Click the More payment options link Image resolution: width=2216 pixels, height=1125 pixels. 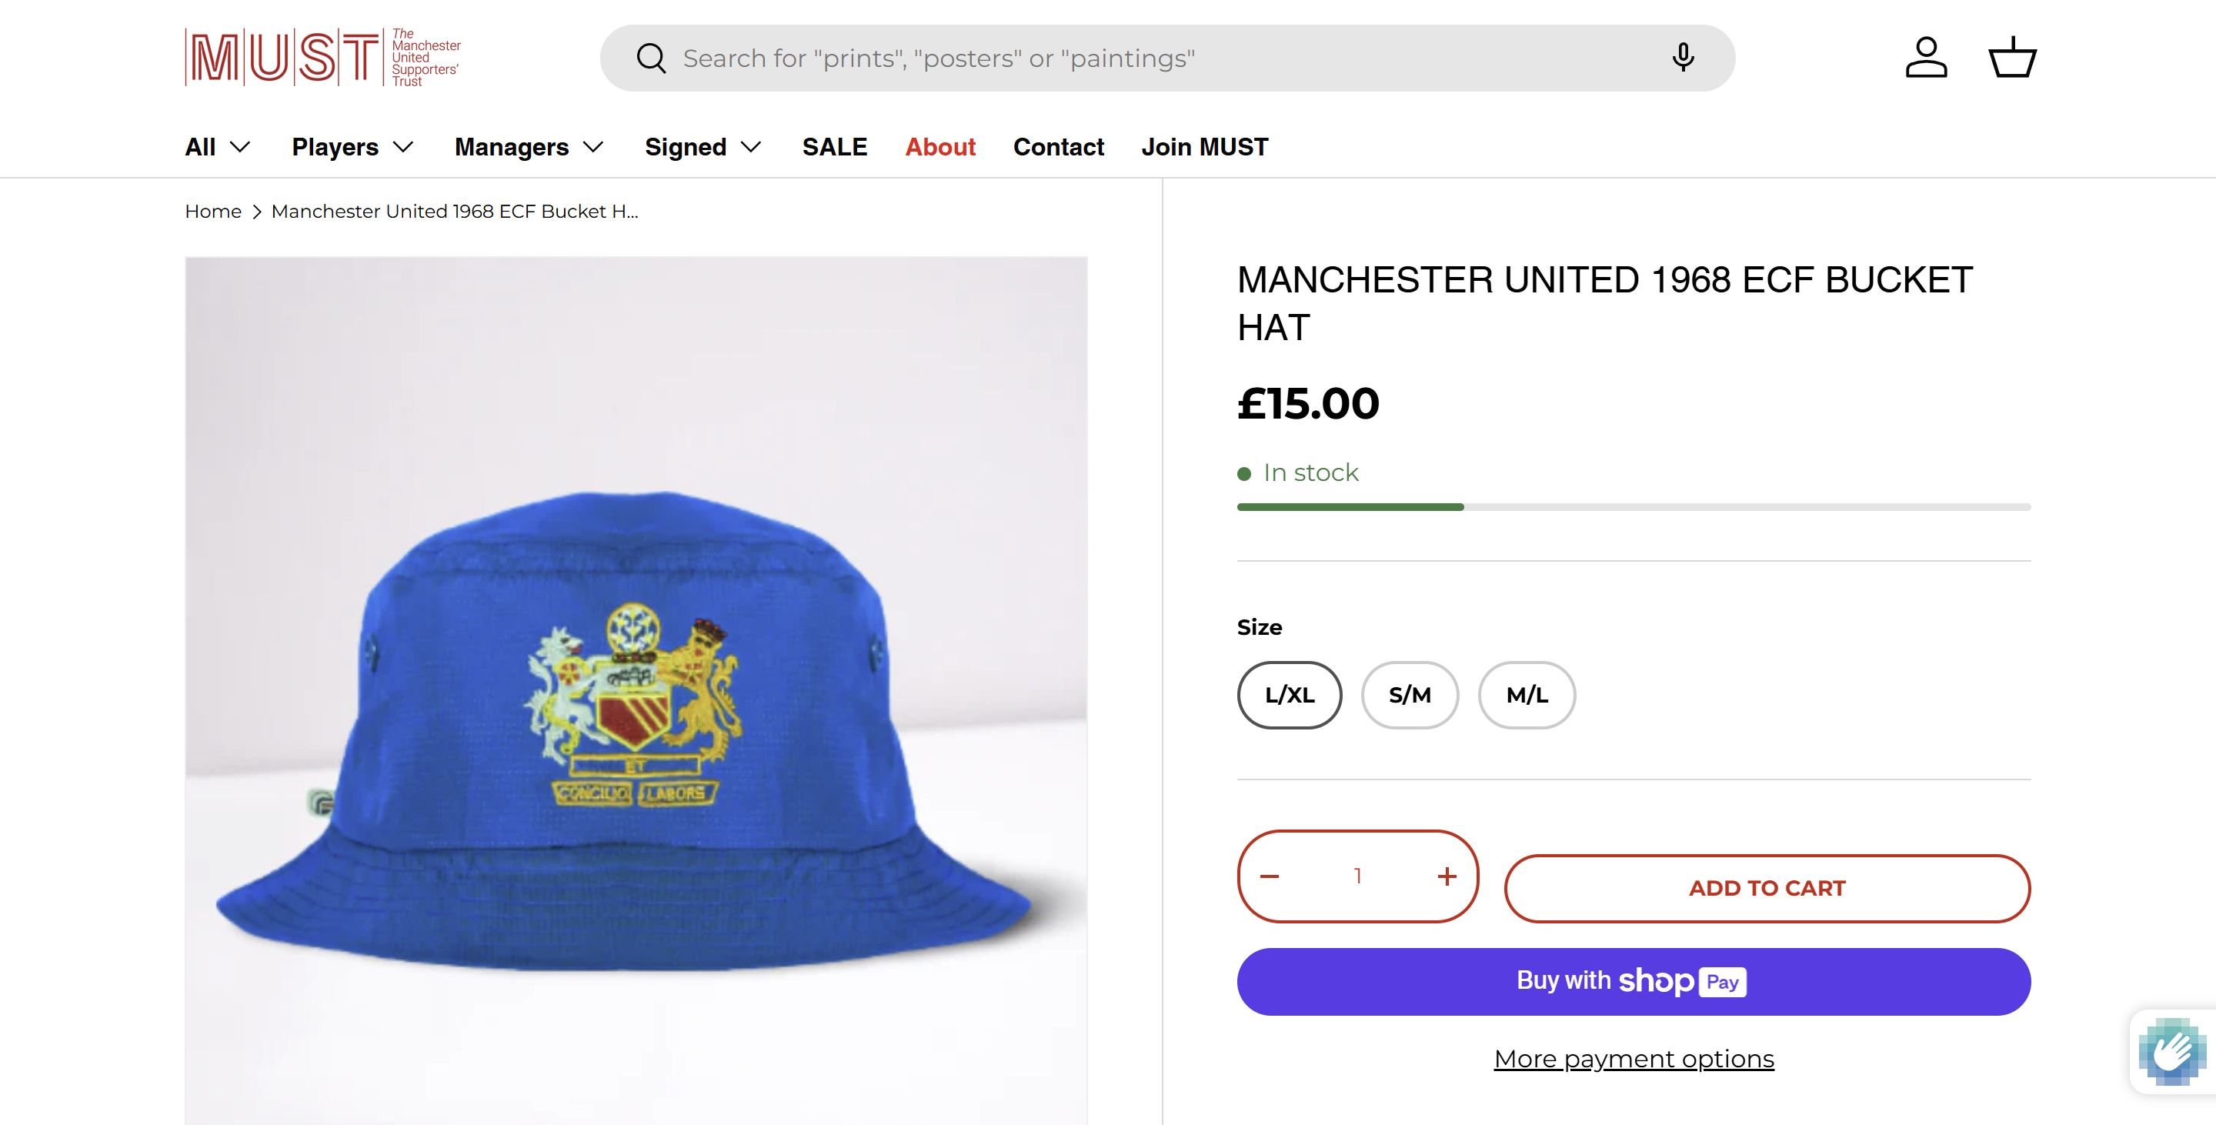click(x=1634, y=1059)
